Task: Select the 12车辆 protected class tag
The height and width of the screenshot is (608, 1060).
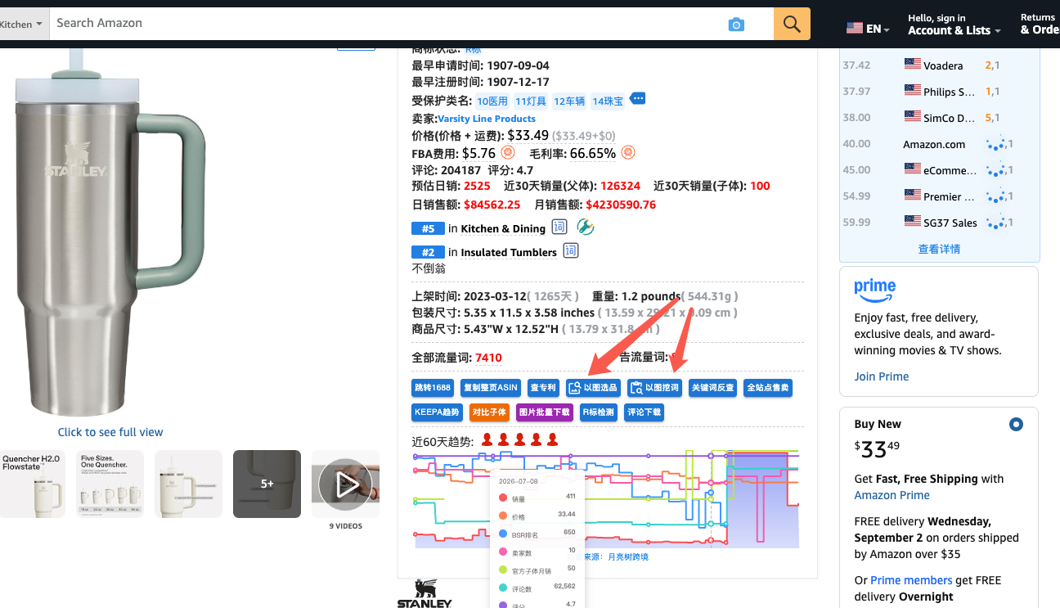Action: click(569, 101)
